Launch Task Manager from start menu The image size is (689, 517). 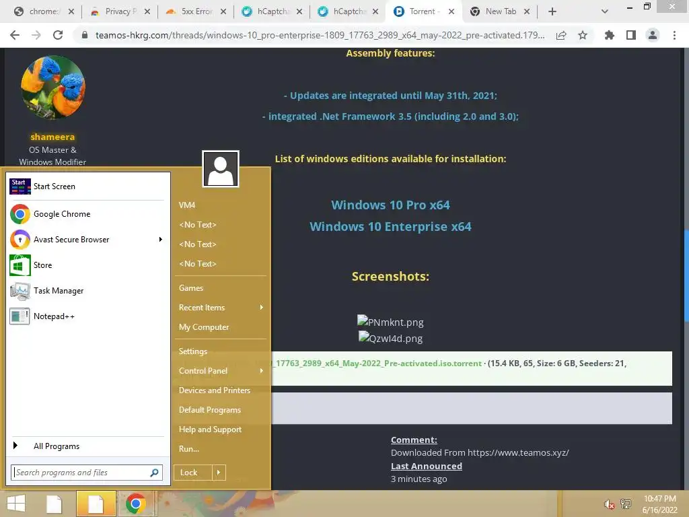(87, 291)
